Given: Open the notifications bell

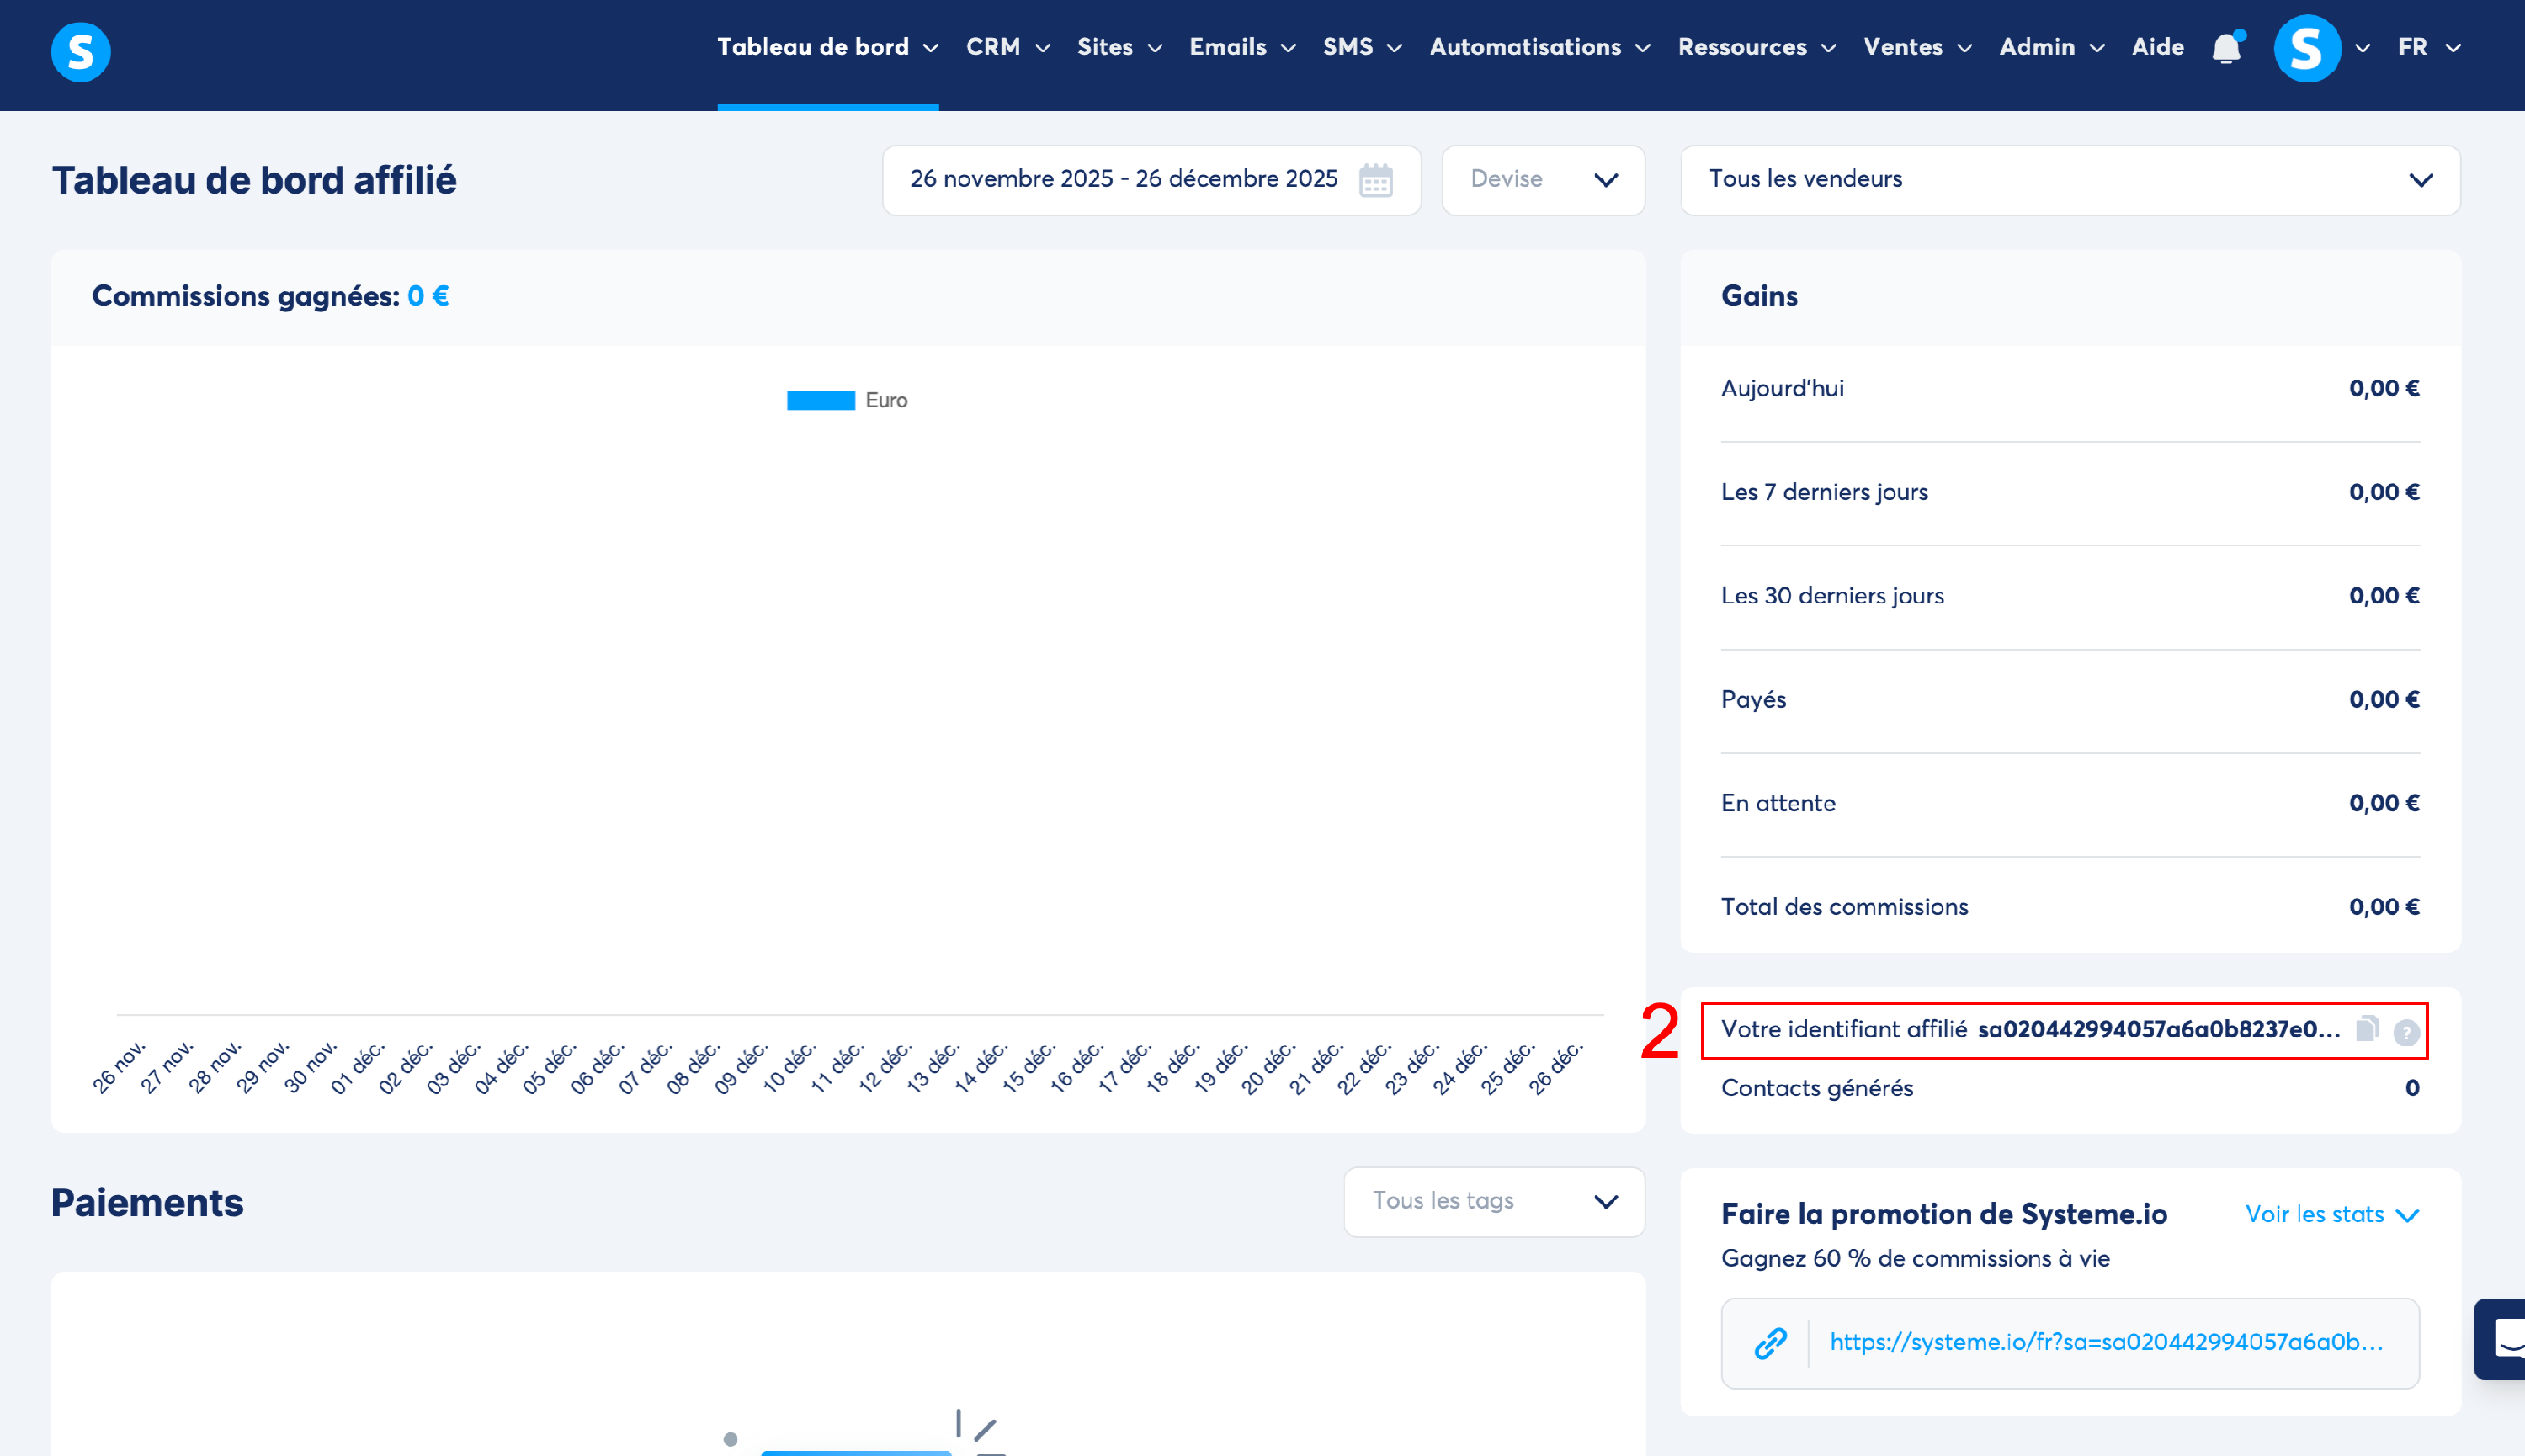Looking at the screenshot, I should (2226, 47).
